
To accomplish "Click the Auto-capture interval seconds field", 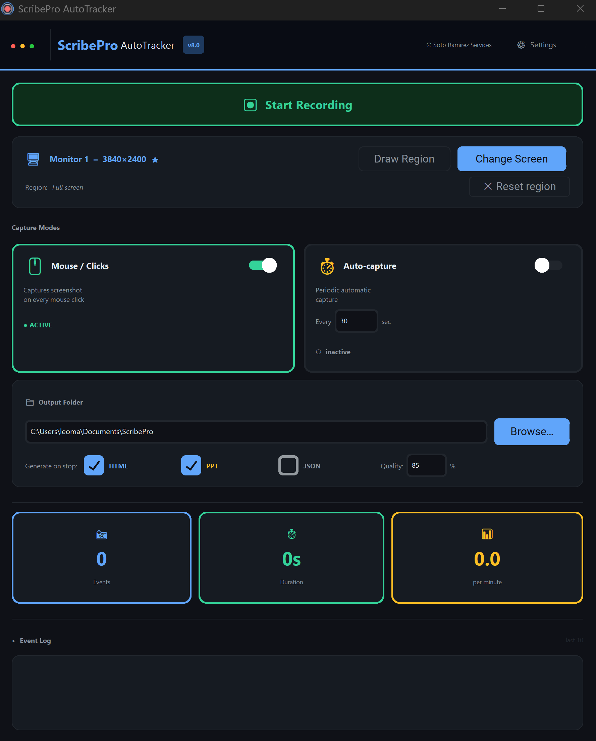I will (357, 321).
